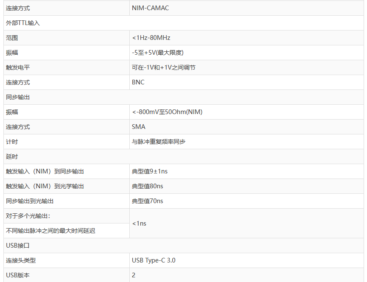
Task: Select the <-800mV至50Ohm(NIM) amplitude value
Action: [x=167, y=112]
